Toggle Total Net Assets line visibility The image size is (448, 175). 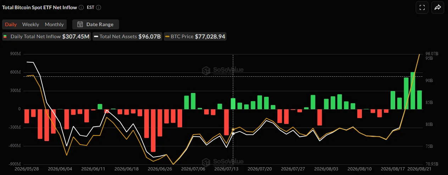128,36
